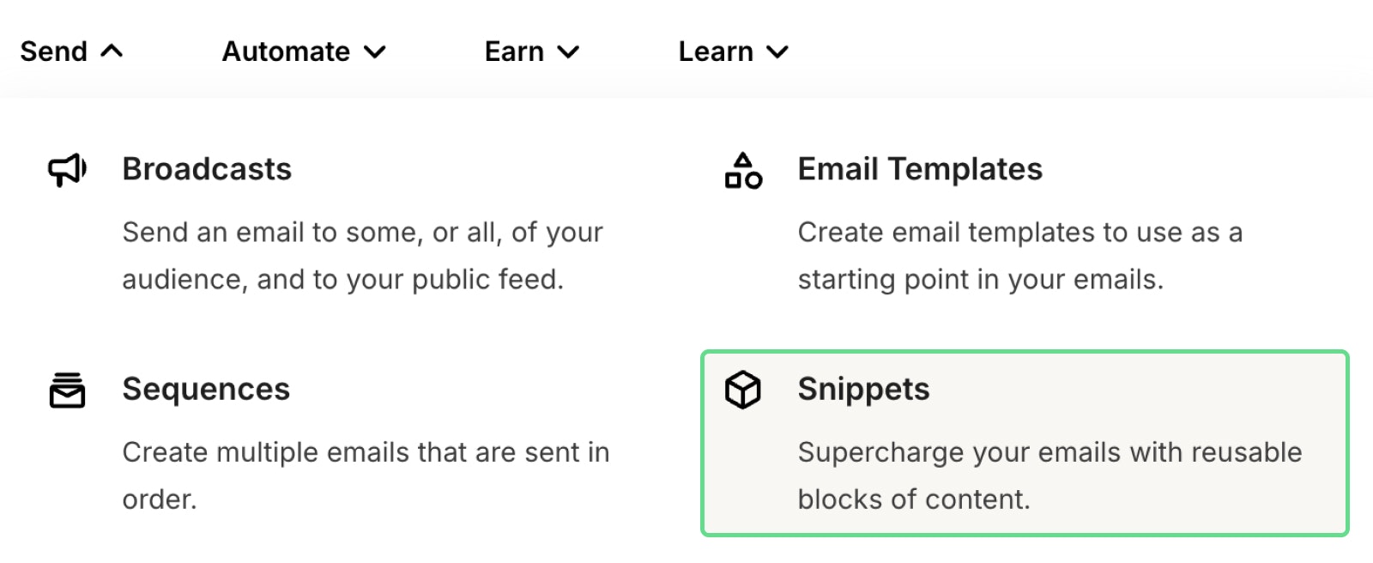This screenshot has width=1373, height=563.
Task: Select the Snippets title link
Action: coord(863,389)
